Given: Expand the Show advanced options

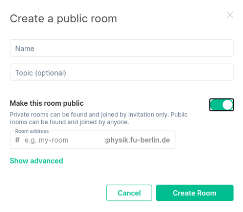Looking at the screenshot, I should (x=36, y=161).
